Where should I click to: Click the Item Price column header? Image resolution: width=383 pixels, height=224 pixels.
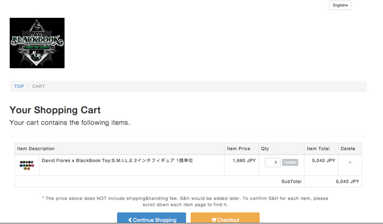point(238,149)
